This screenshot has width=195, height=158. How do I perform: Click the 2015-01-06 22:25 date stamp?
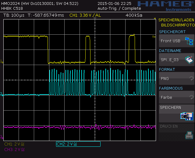coord(114,4)
